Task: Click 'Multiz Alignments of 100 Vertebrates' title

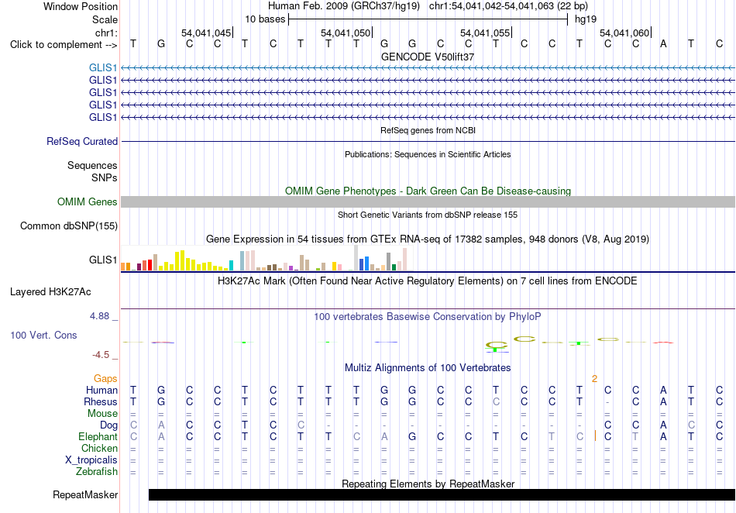Action: coord(428,368)
